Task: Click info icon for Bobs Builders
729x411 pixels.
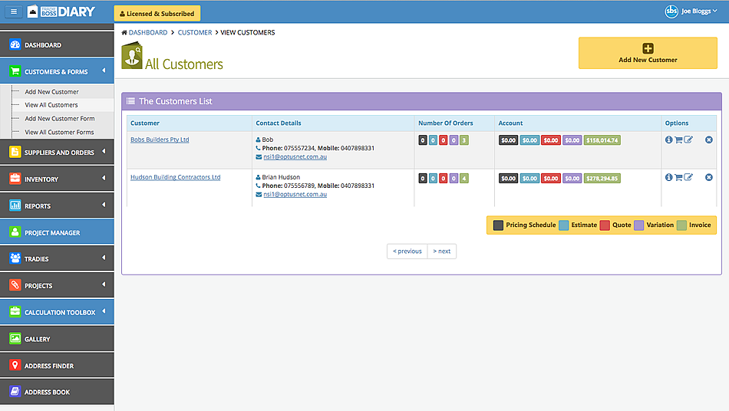Action: tap(668, 140)
